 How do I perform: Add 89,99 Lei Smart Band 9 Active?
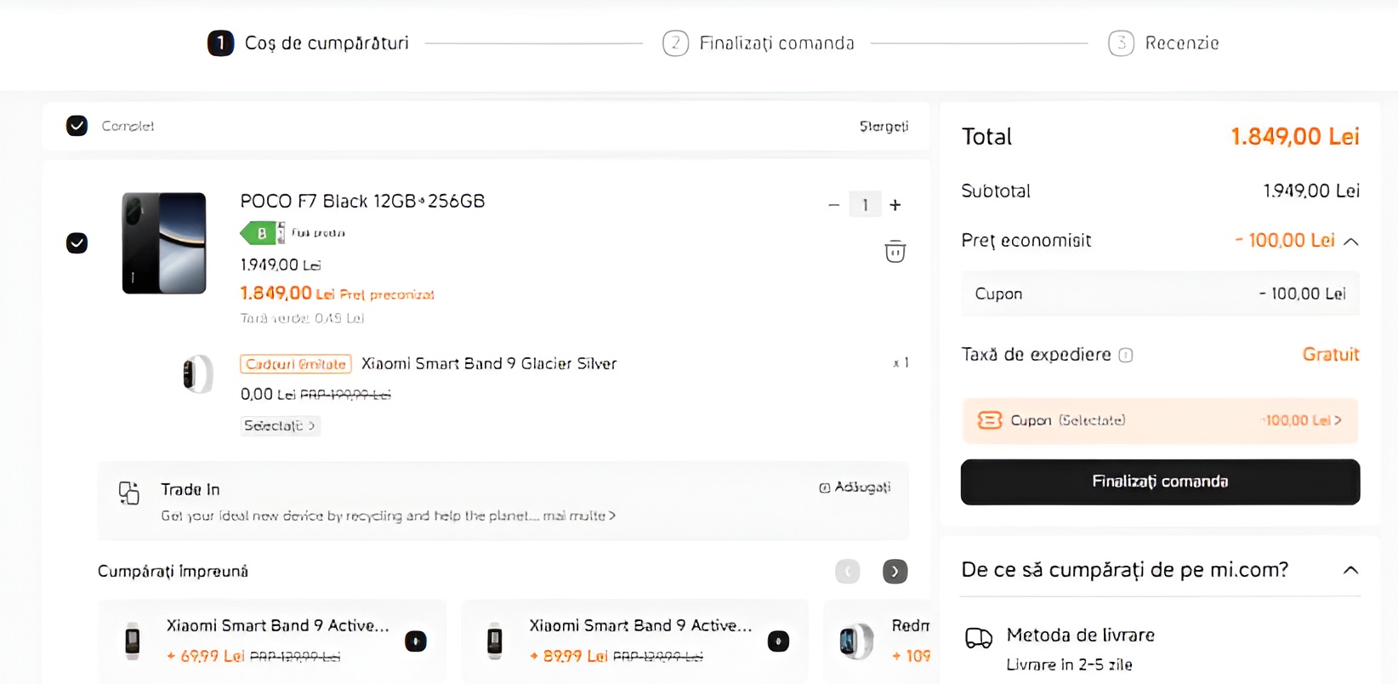(778, 641)
